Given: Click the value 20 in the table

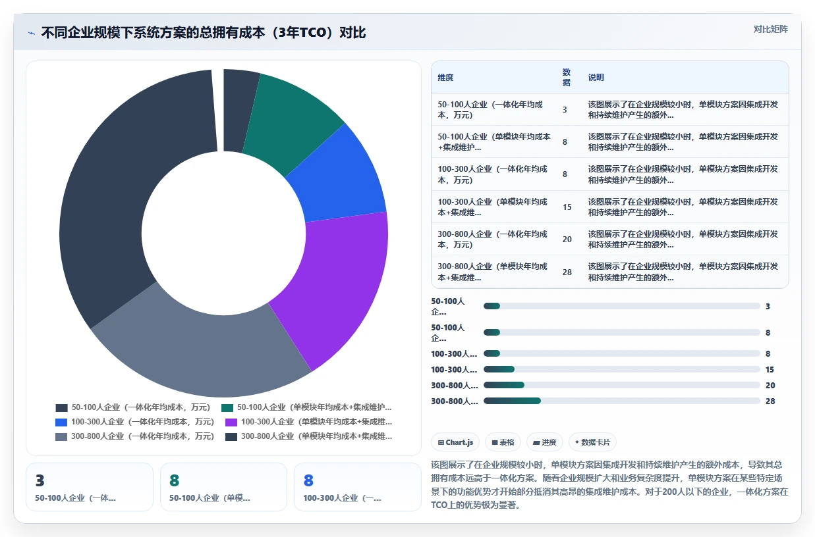Looking at the screenshot, I should click(567, 240).
